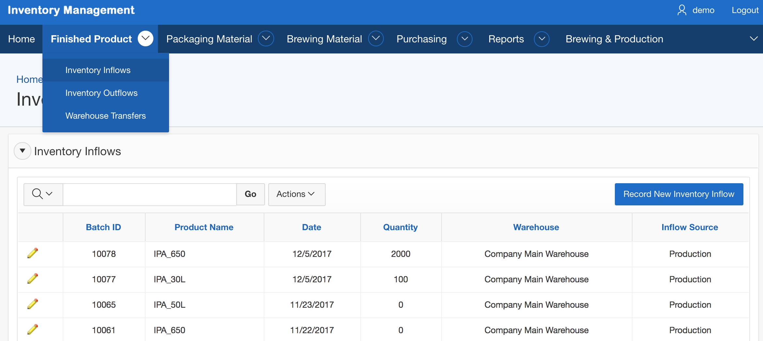Sort by the Quantity column header
Screen dimensions: 763x341
pyautogui.click(x=400, y=227)
